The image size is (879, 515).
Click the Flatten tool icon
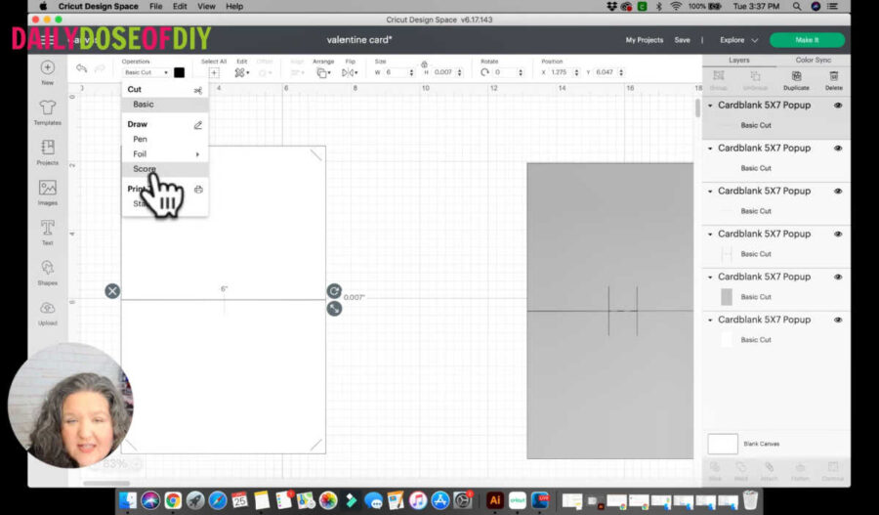[800, 467]
